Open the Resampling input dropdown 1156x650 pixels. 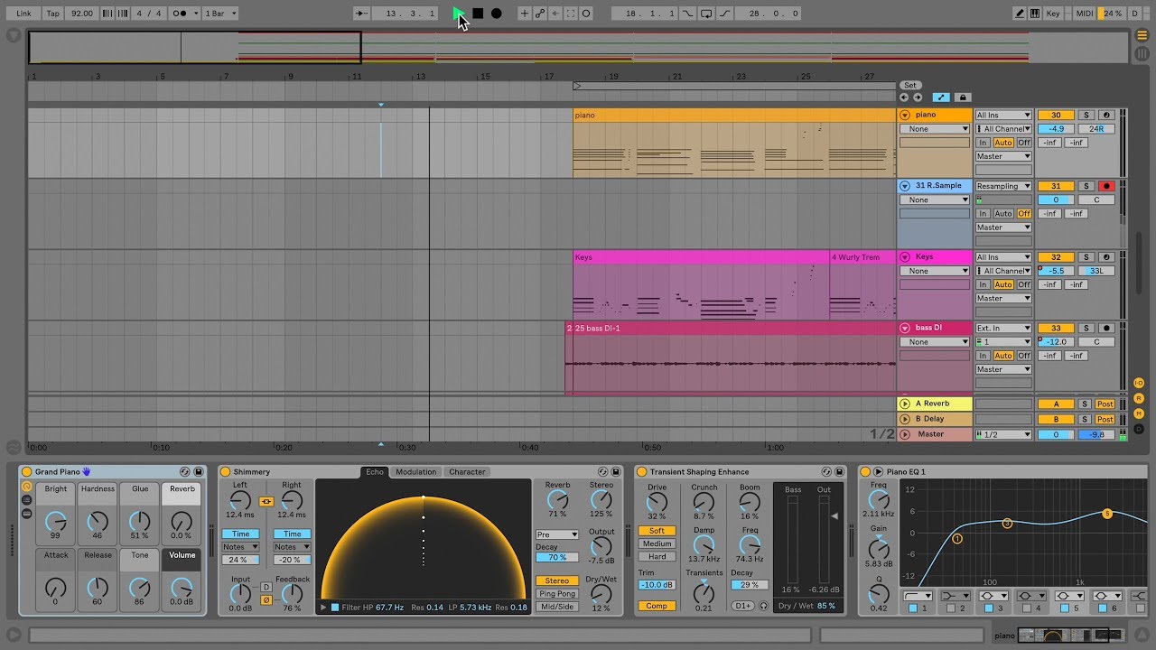[1002, 186]
